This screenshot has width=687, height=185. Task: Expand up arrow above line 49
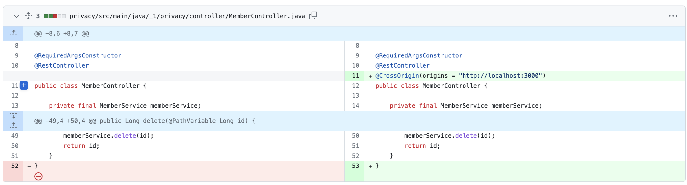[x=14, y=125]
